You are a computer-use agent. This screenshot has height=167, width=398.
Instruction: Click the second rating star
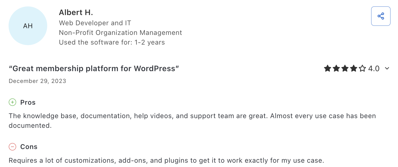point(336,68)
